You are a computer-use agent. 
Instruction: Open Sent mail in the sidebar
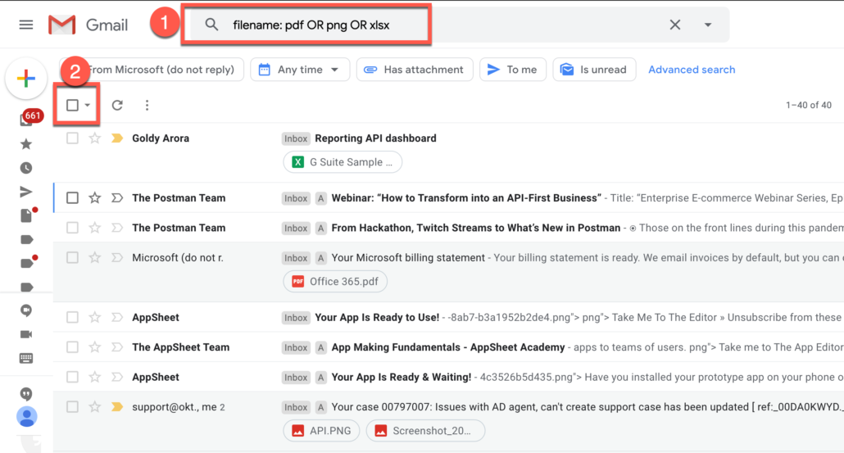pyautogui.click(x=26, y=192)
